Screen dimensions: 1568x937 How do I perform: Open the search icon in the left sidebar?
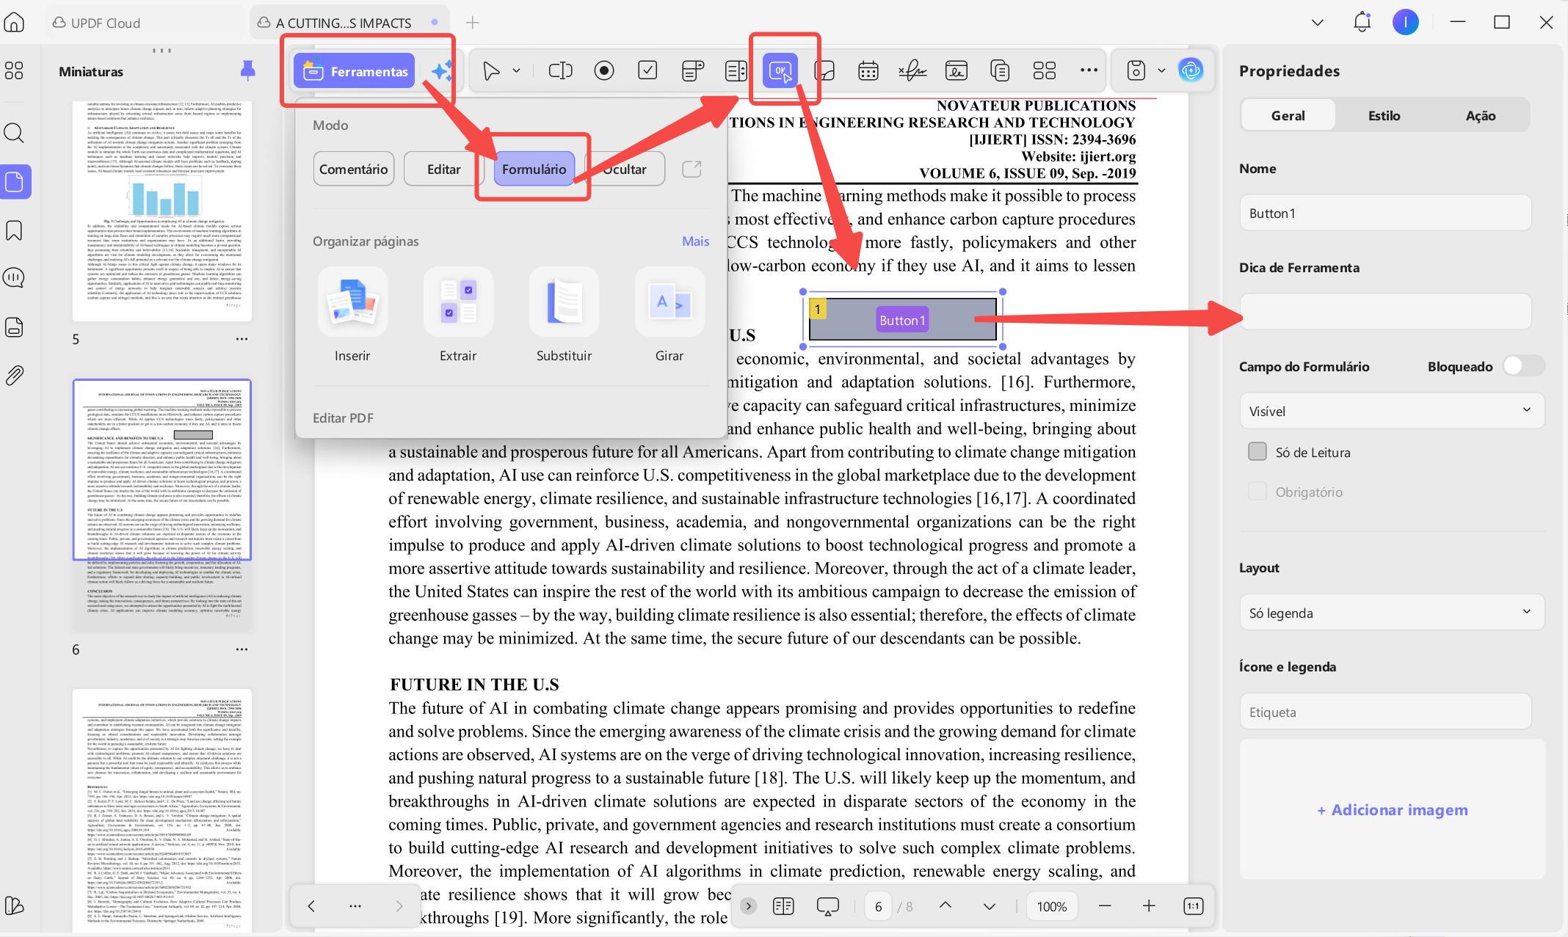[14, 133]
